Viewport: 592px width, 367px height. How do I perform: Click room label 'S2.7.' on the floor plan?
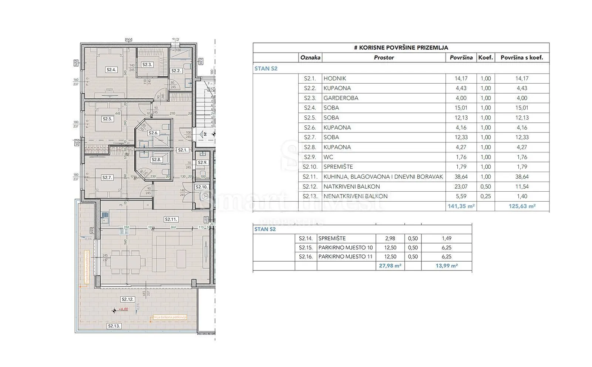click(x=107, y=178)
